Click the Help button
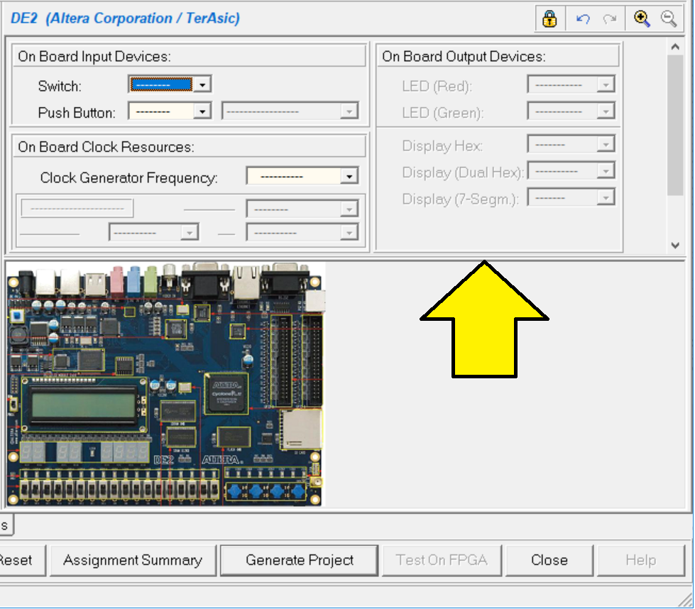This screenshot has width=695, height=609. click(641, 560)
